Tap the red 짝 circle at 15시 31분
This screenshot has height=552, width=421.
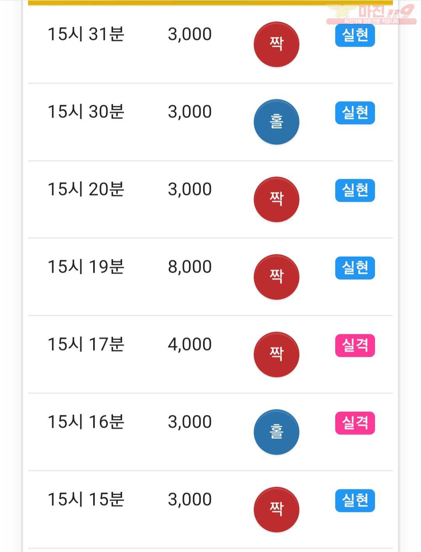pyautogui.click(x=276, y=44)
